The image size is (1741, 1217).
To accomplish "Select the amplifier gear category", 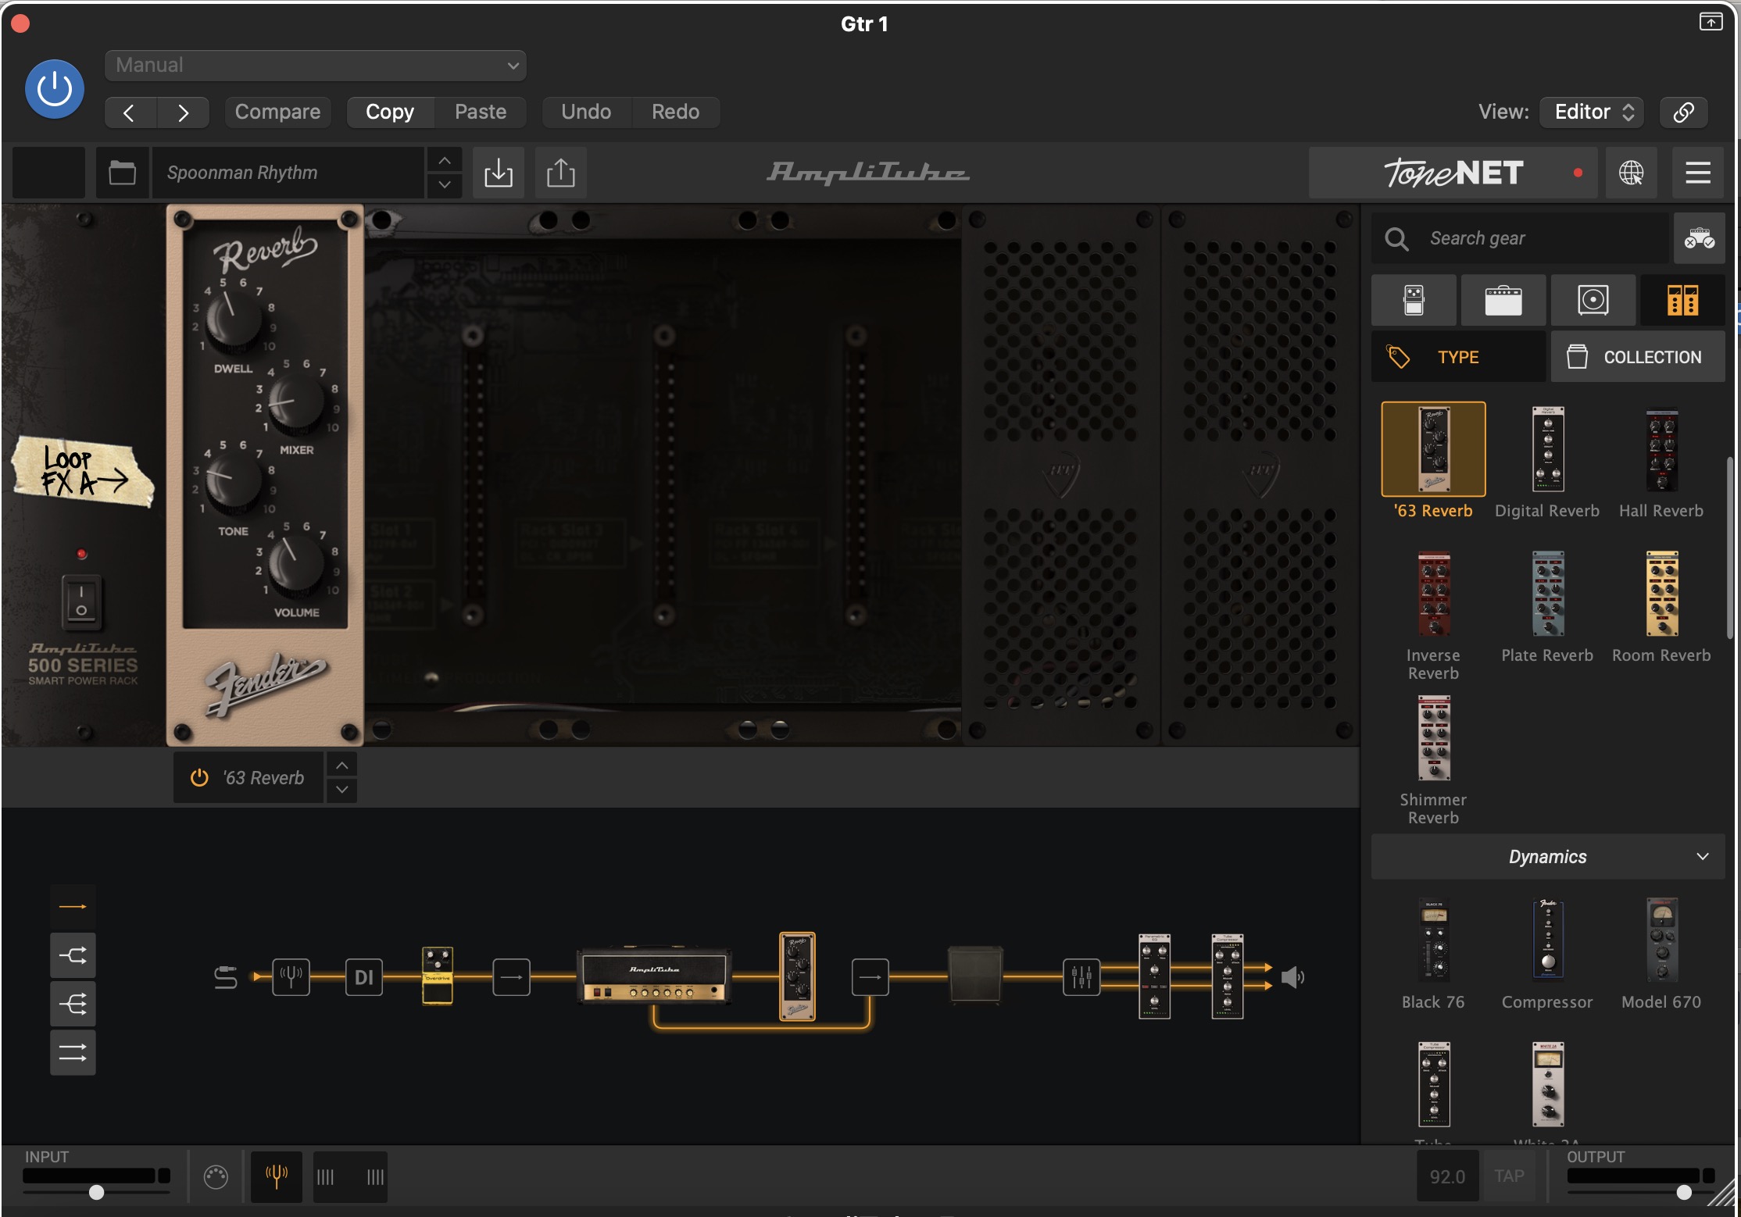I will [1503, 300].
